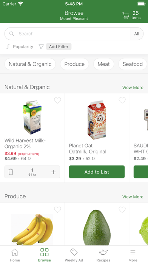Toggle the heart on the avocado item
Screen dimensions: 148x263
point(122,209)
